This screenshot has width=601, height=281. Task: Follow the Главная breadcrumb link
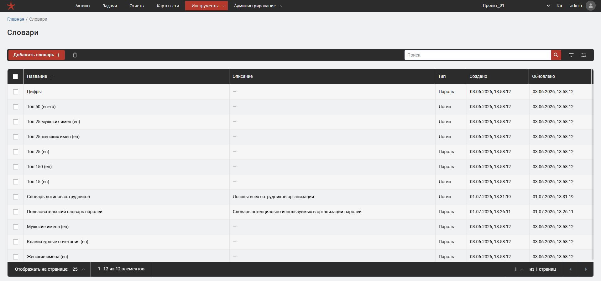pos(16,19)
